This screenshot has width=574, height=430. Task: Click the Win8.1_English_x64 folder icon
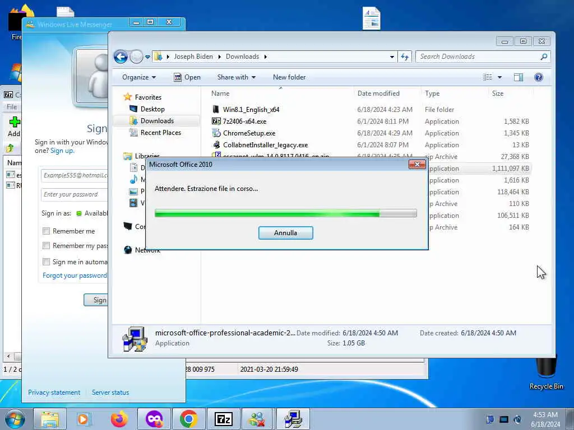[216, 109]
